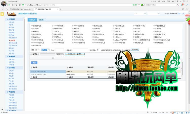Click the user avatar picture
This screenshot has width=190, height=114.
[4, 4]
